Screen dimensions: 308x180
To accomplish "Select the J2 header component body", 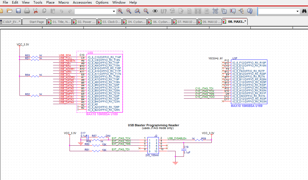I will (x=153, y=146).
